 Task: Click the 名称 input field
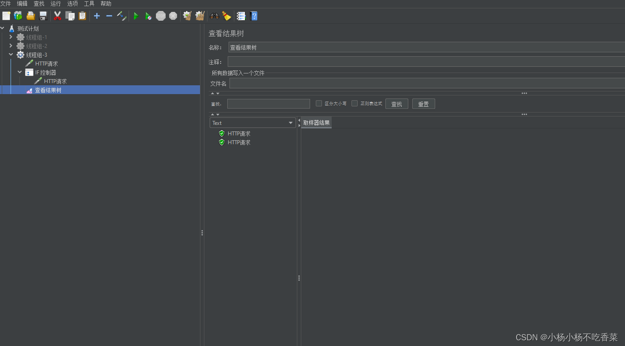tap(426, 47)
